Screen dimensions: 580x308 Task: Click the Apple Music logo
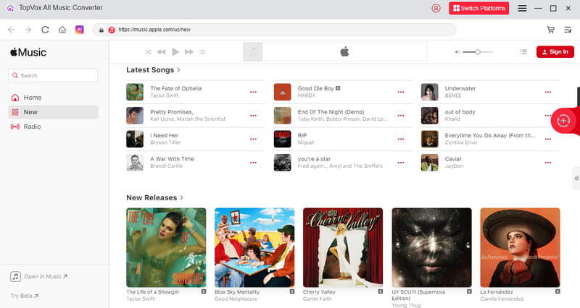28,52
